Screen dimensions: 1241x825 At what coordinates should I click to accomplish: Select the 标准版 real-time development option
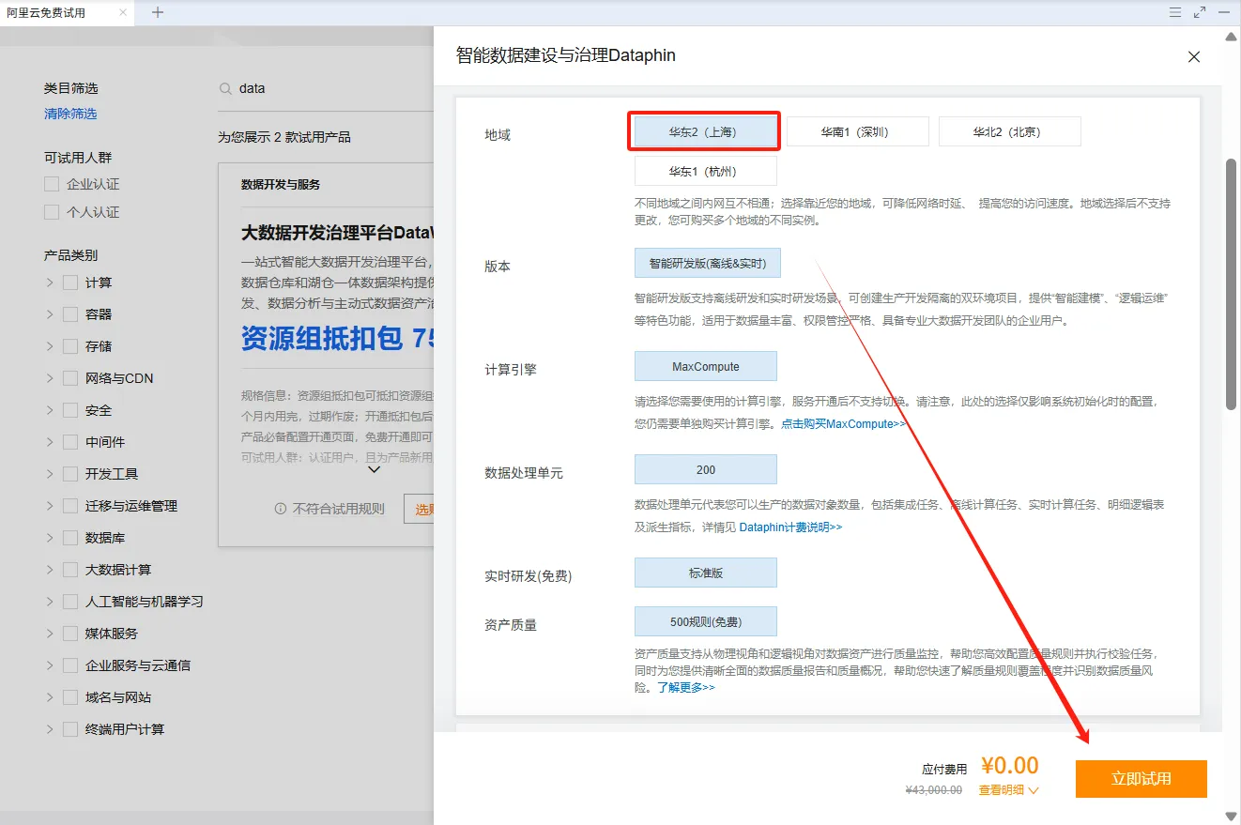point(705,573)
